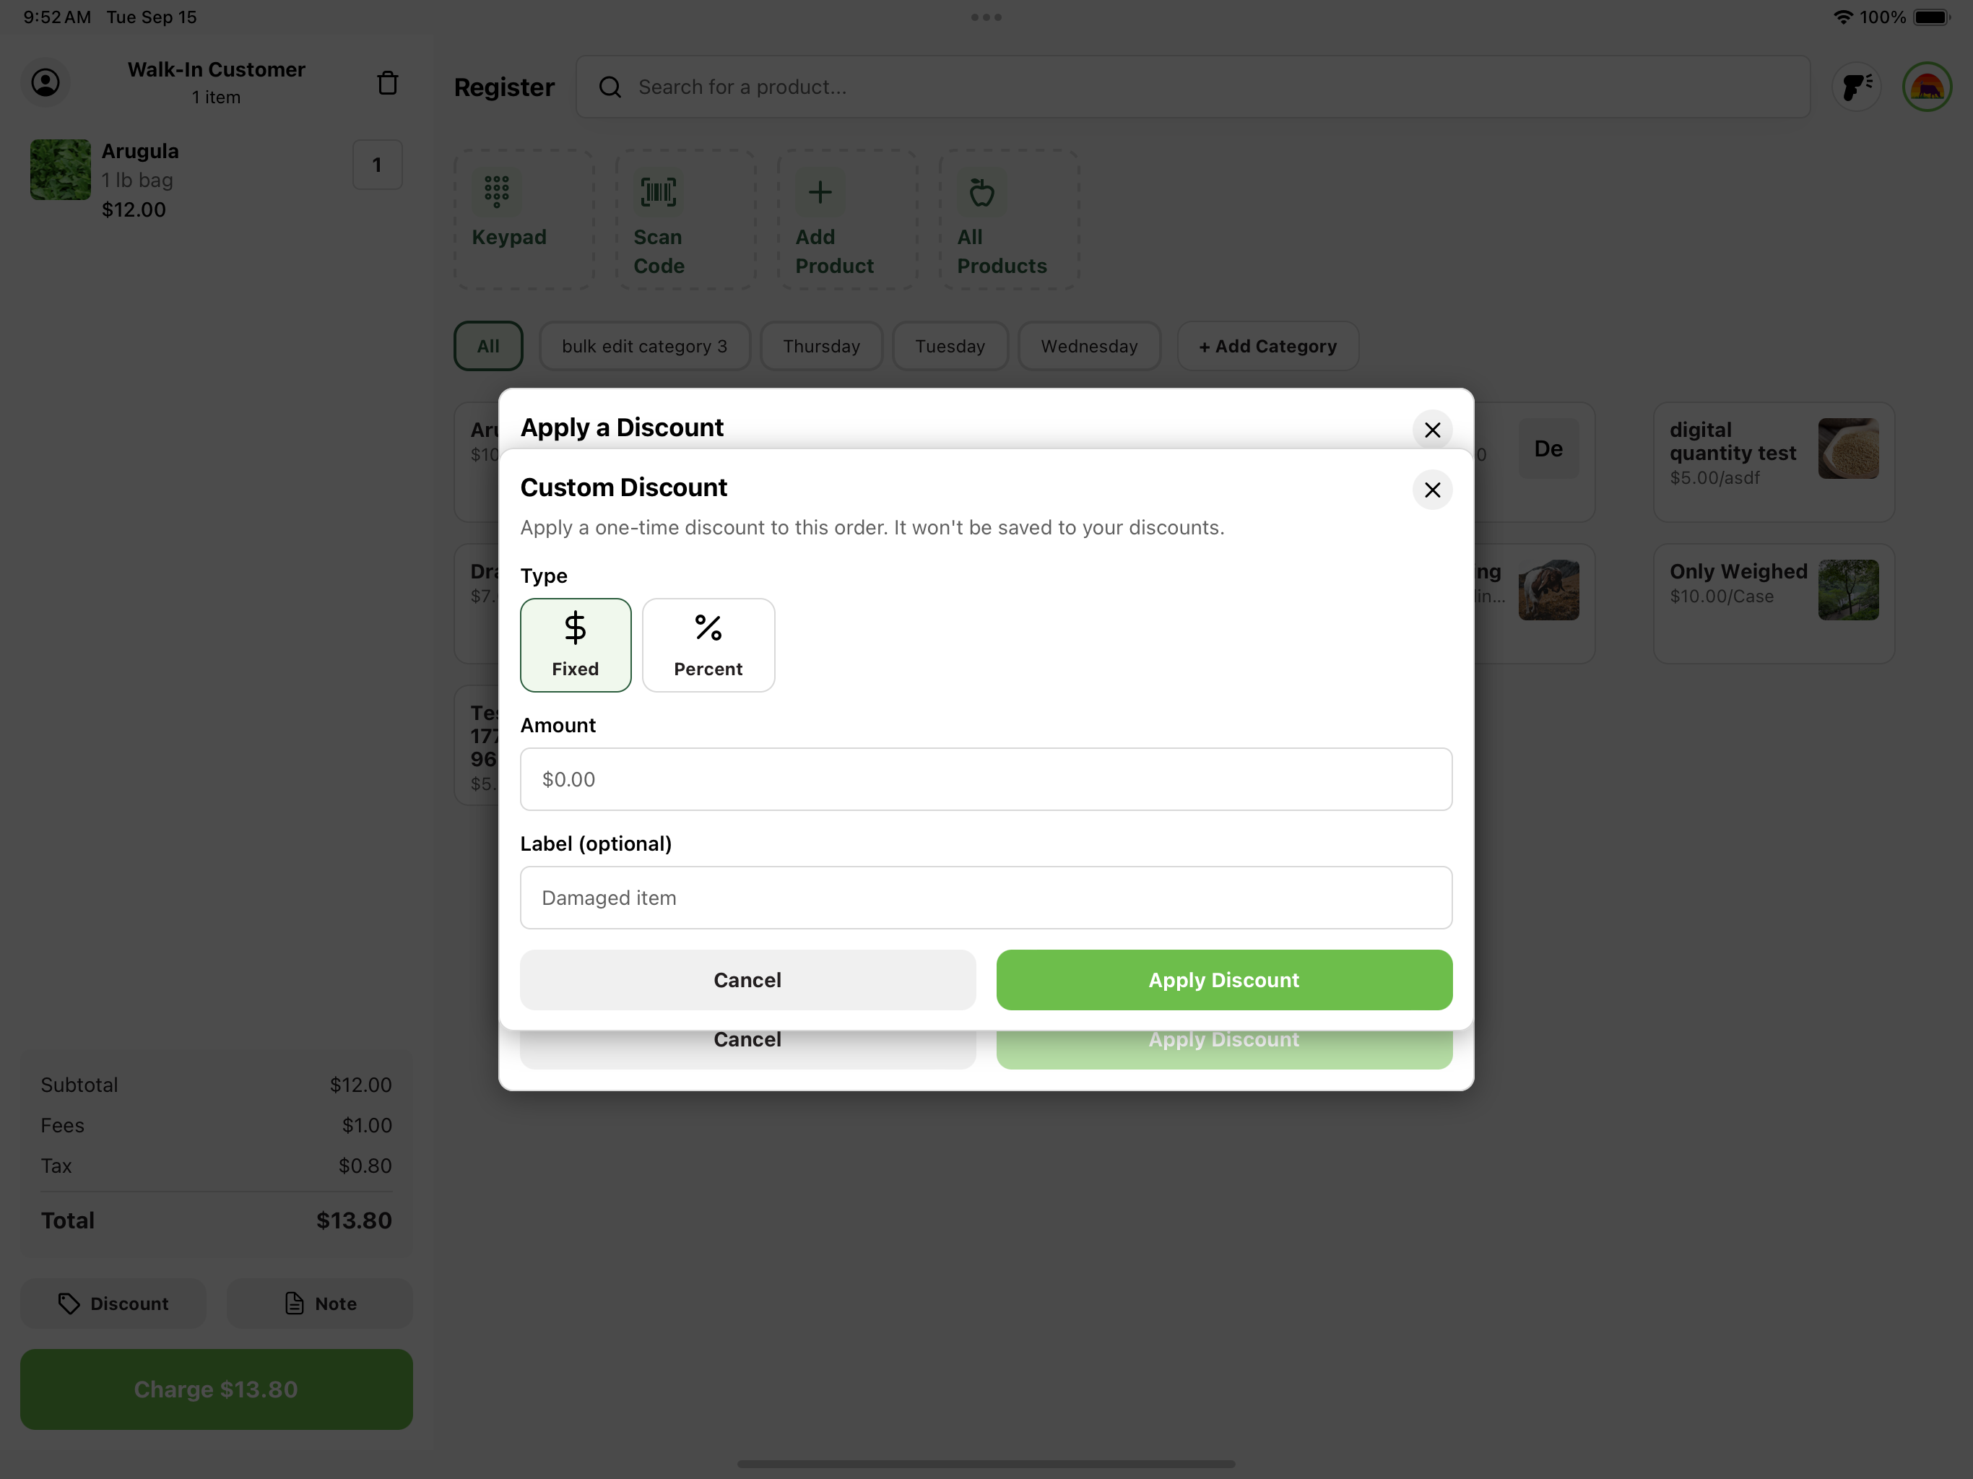Click the battery status icon
This screenshot has width=1973, height=1479.
tap(1932, 17)
